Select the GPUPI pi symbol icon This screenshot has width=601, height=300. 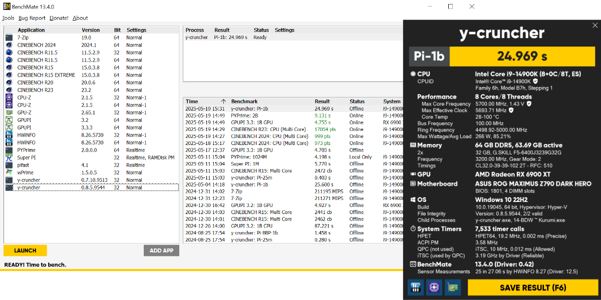(9, 120)
